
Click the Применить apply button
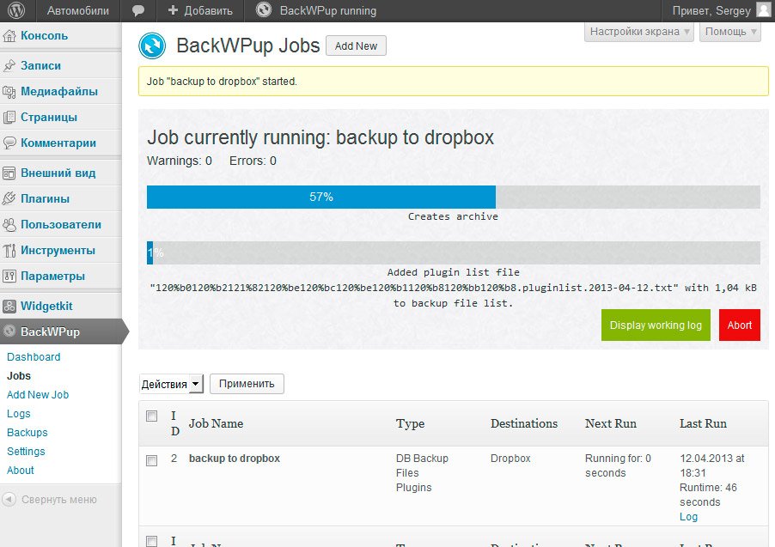[x=247, y=384]
